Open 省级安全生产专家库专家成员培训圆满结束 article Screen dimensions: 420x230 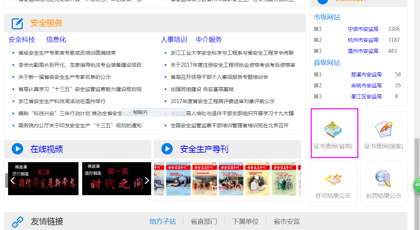[x=67, y=53]
